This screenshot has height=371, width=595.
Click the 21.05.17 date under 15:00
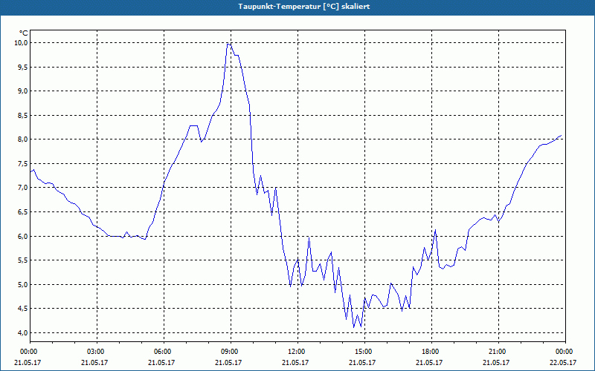click(362, 362)
